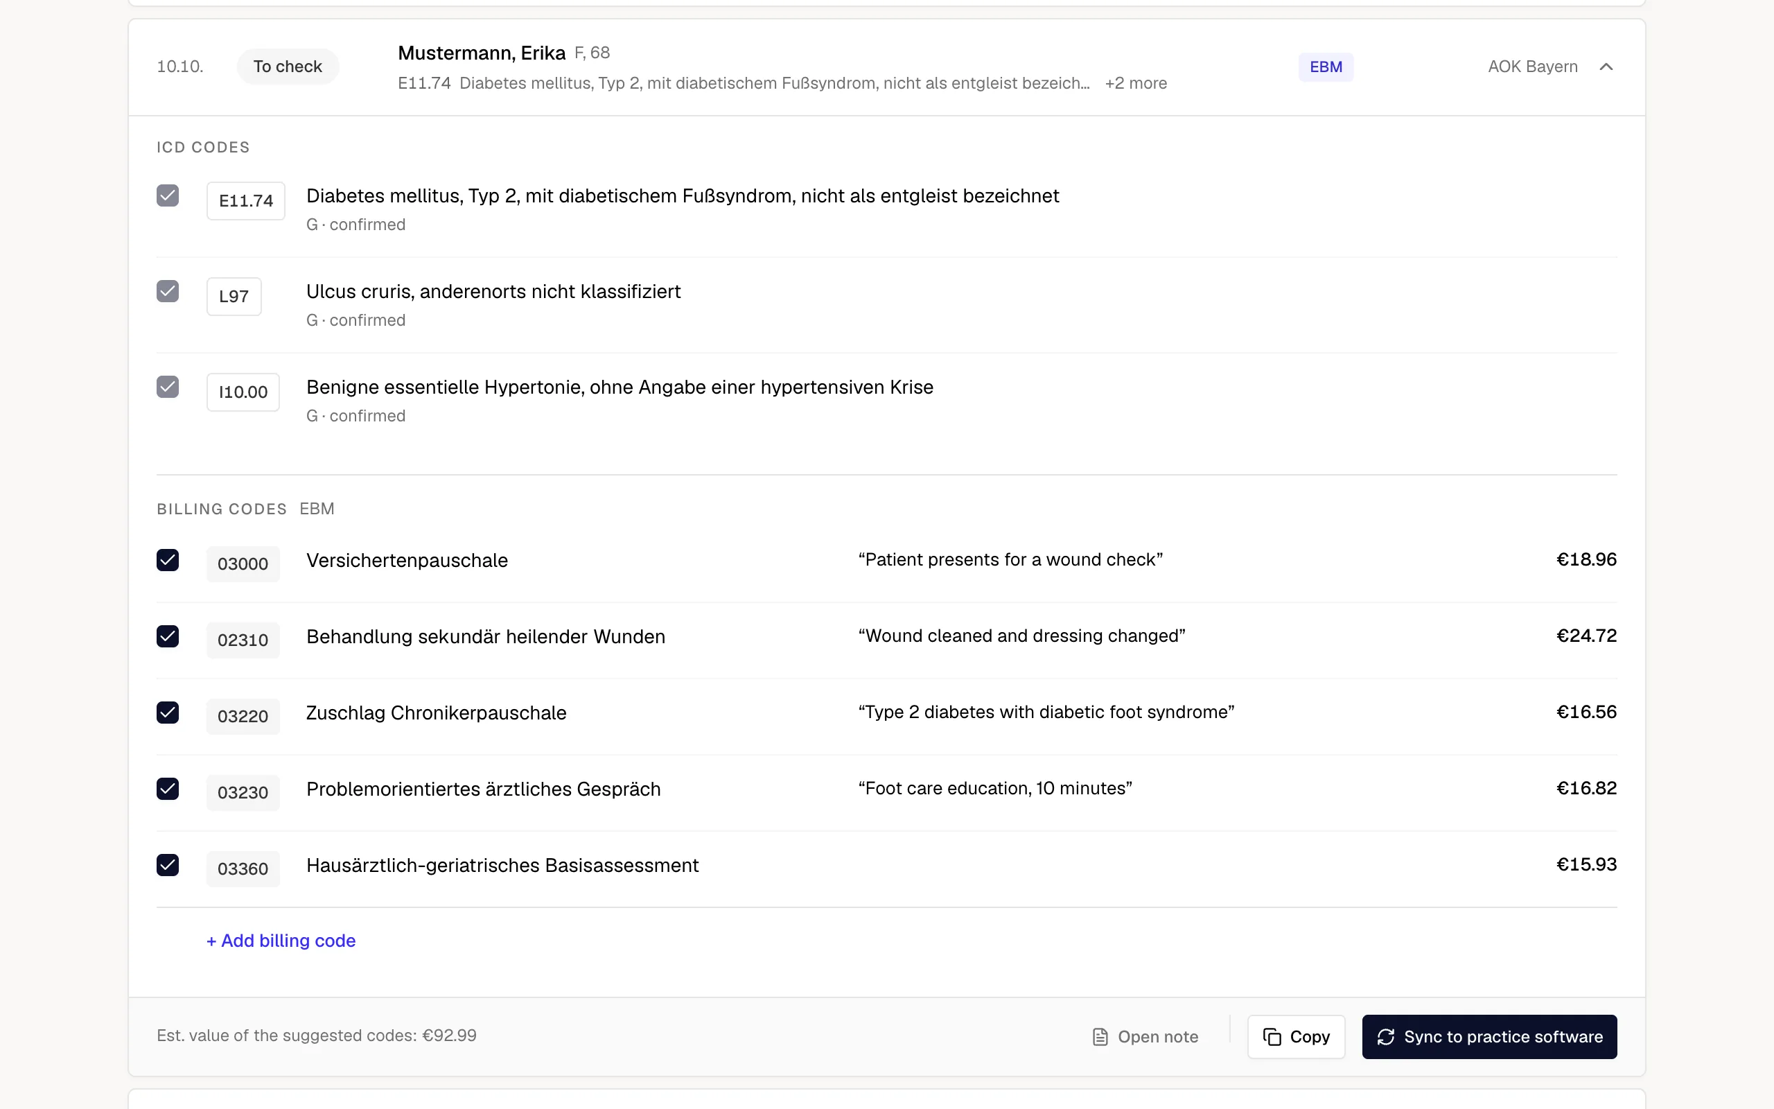Click the €18.96 amount for Versichertenpauschale
Screen dimensions: 1774x1109
click(1586, 559)
